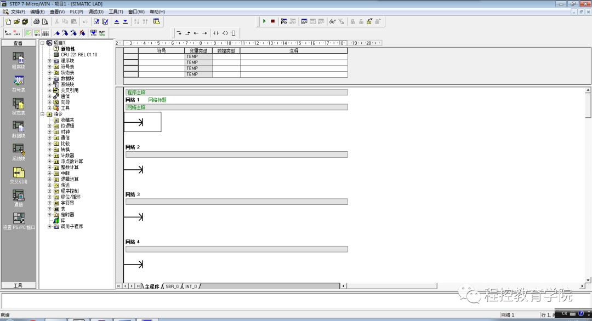Image resolution: width=592 pixels, height=321 pixels.
Task: Click the chart status glasses icon
Action: coord(332,21)
